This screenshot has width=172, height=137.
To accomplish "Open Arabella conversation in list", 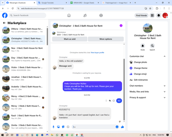I will (23, 88).
